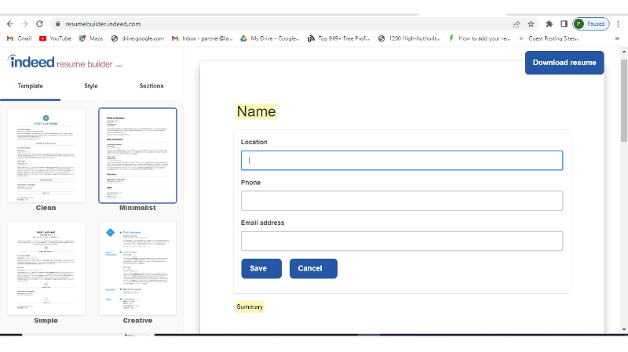Click the share page icon in address bar
Image resolution: width=628 pixels, height=352 pixels.
coord(516,24)
